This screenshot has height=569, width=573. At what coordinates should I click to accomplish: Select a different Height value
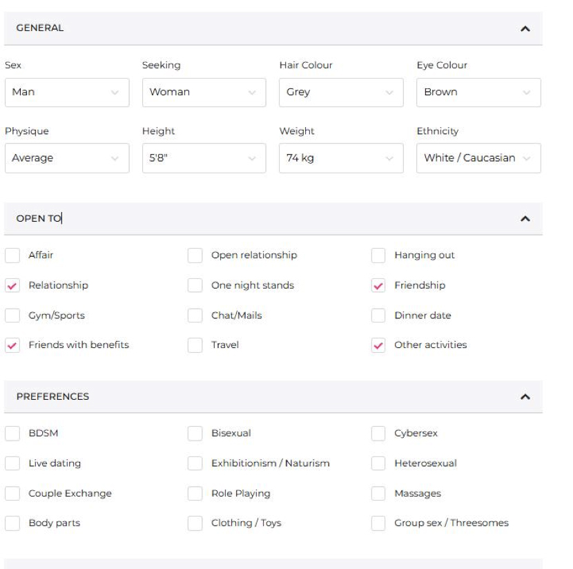pyautogui.click(x=204, y=158)
